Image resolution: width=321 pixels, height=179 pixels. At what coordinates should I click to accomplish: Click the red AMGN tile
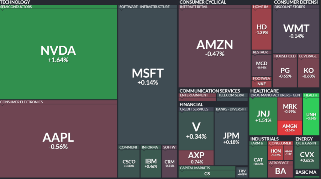point(290,128)
